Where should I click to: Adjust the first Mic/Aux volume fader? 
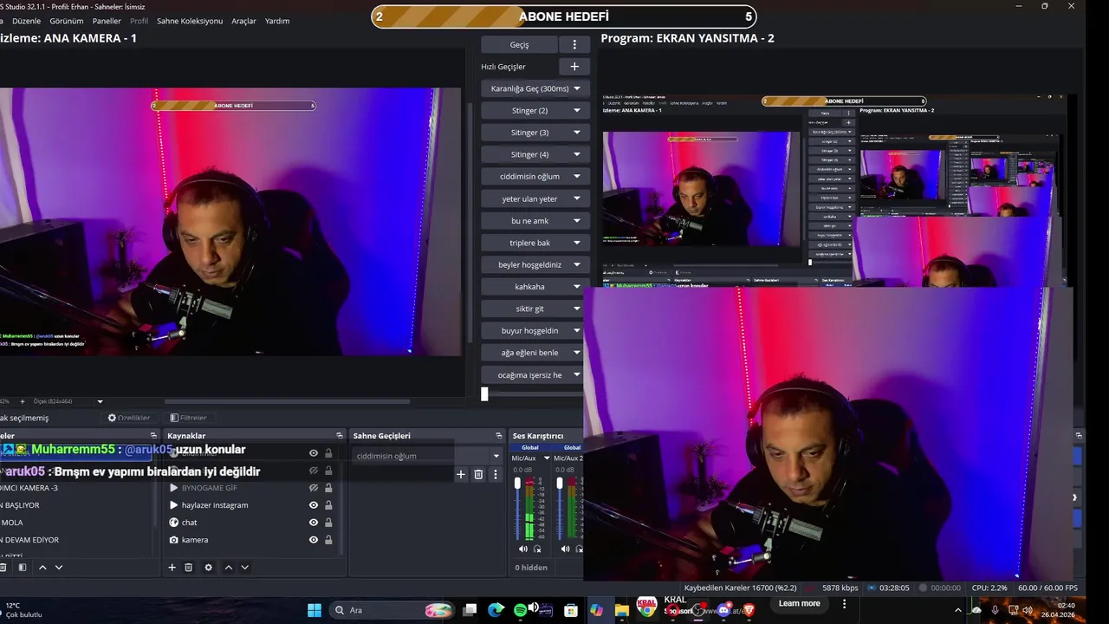pyautogui.click(x=517, y=483)
